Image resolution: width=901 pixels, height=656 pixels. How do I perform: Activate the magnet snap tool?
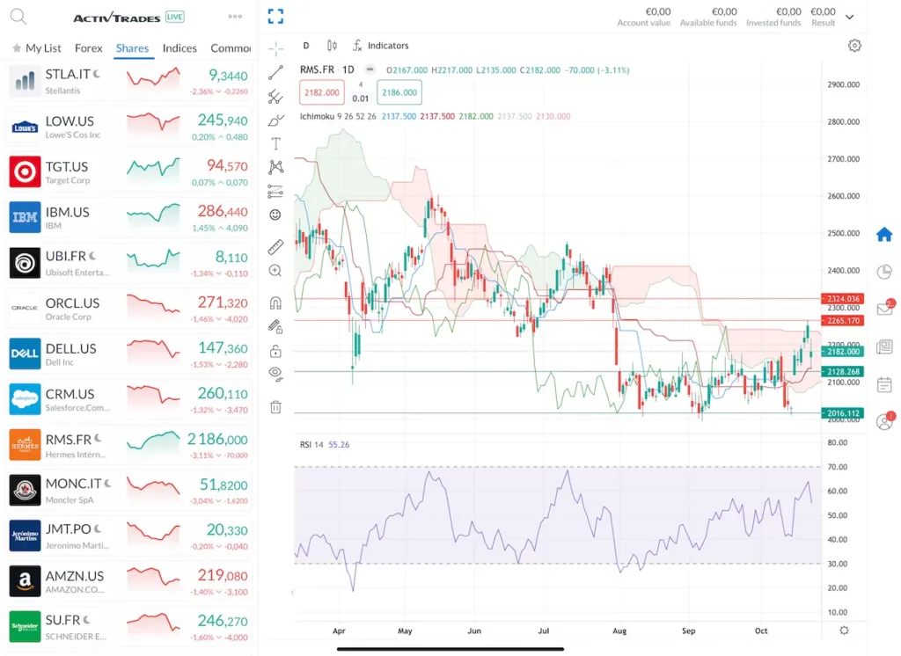click(x=275, y=302)
